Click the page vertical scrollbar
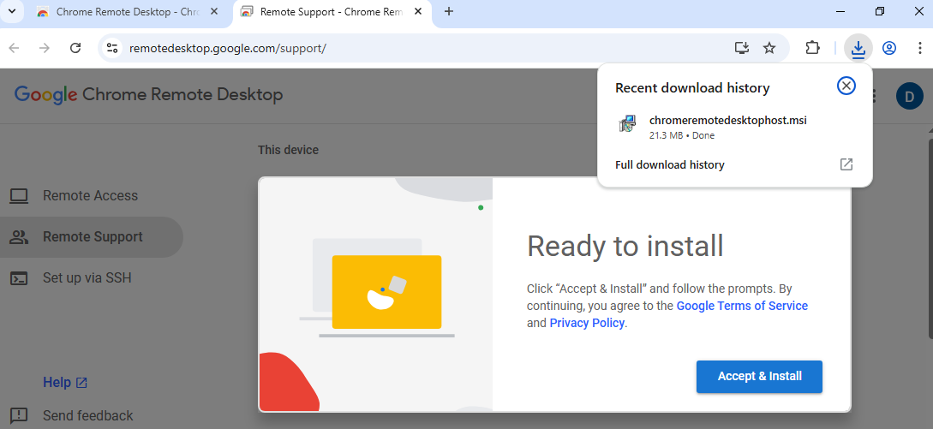Viewport: 933px width, 429px height. (x=930, y=238)
